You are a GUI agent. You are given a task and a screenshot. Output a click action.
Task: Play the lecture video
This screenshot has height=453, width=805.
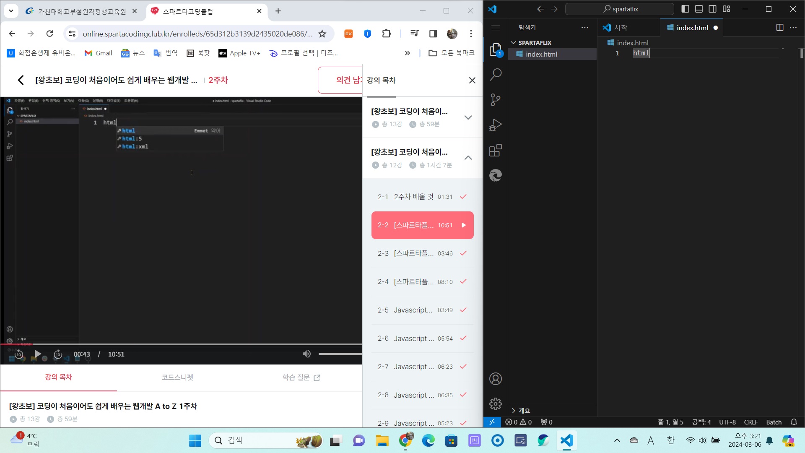pyautogui.click(x=38, y=354)
